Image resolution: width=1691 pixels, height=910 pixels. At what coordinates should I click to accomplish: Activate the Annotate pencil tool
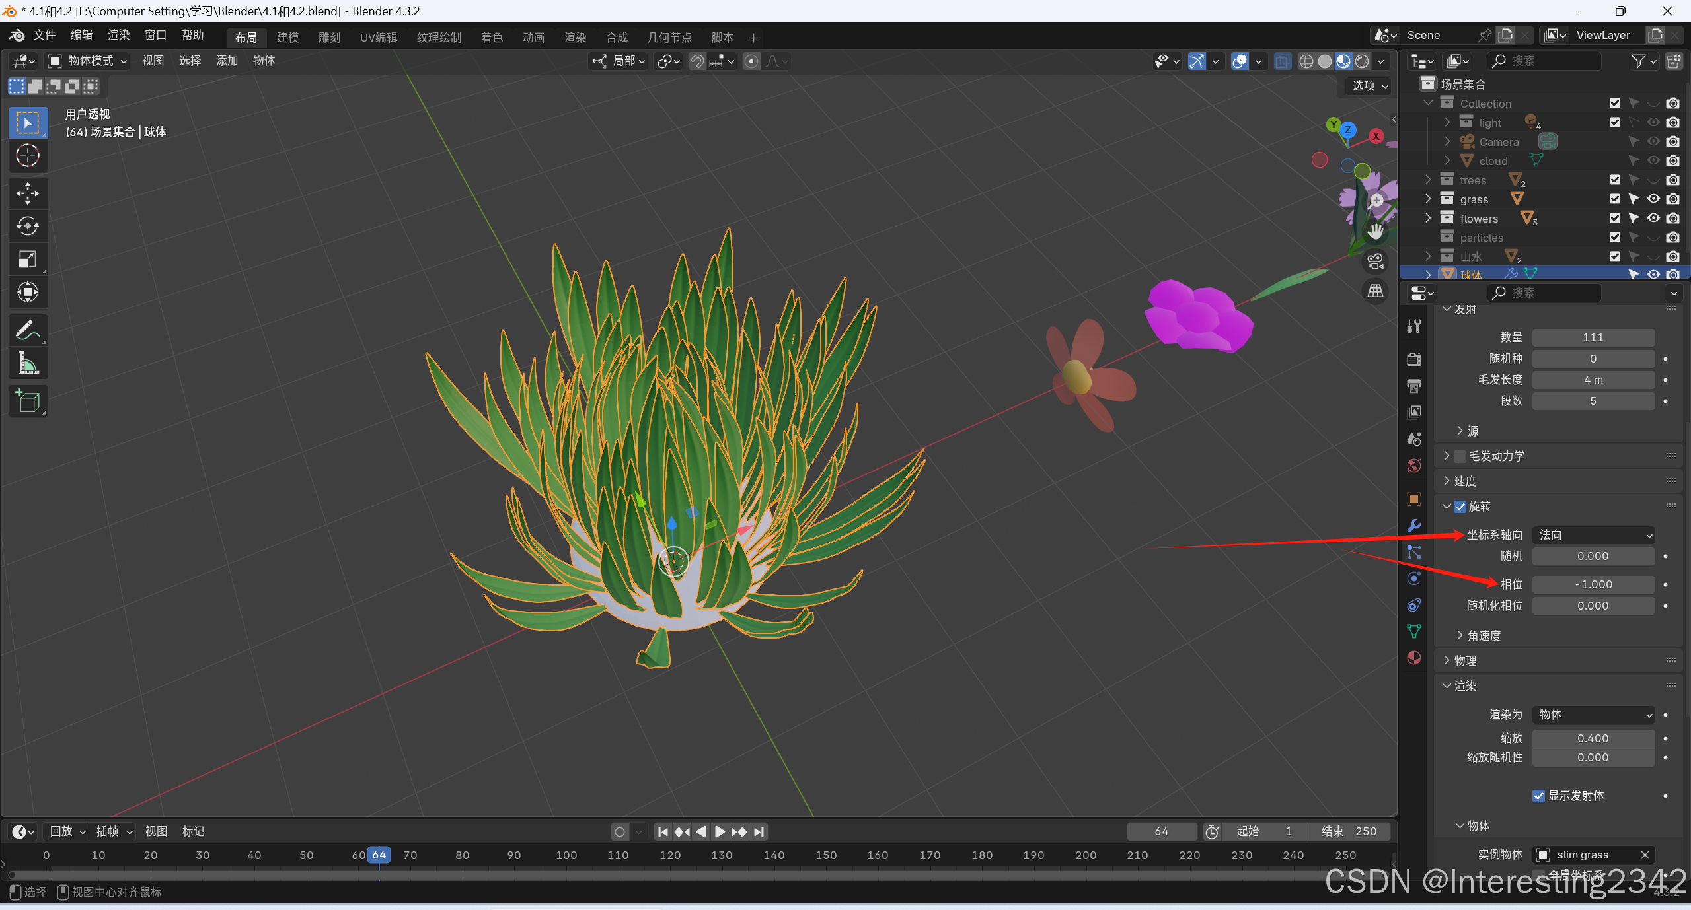pos(28,330)
